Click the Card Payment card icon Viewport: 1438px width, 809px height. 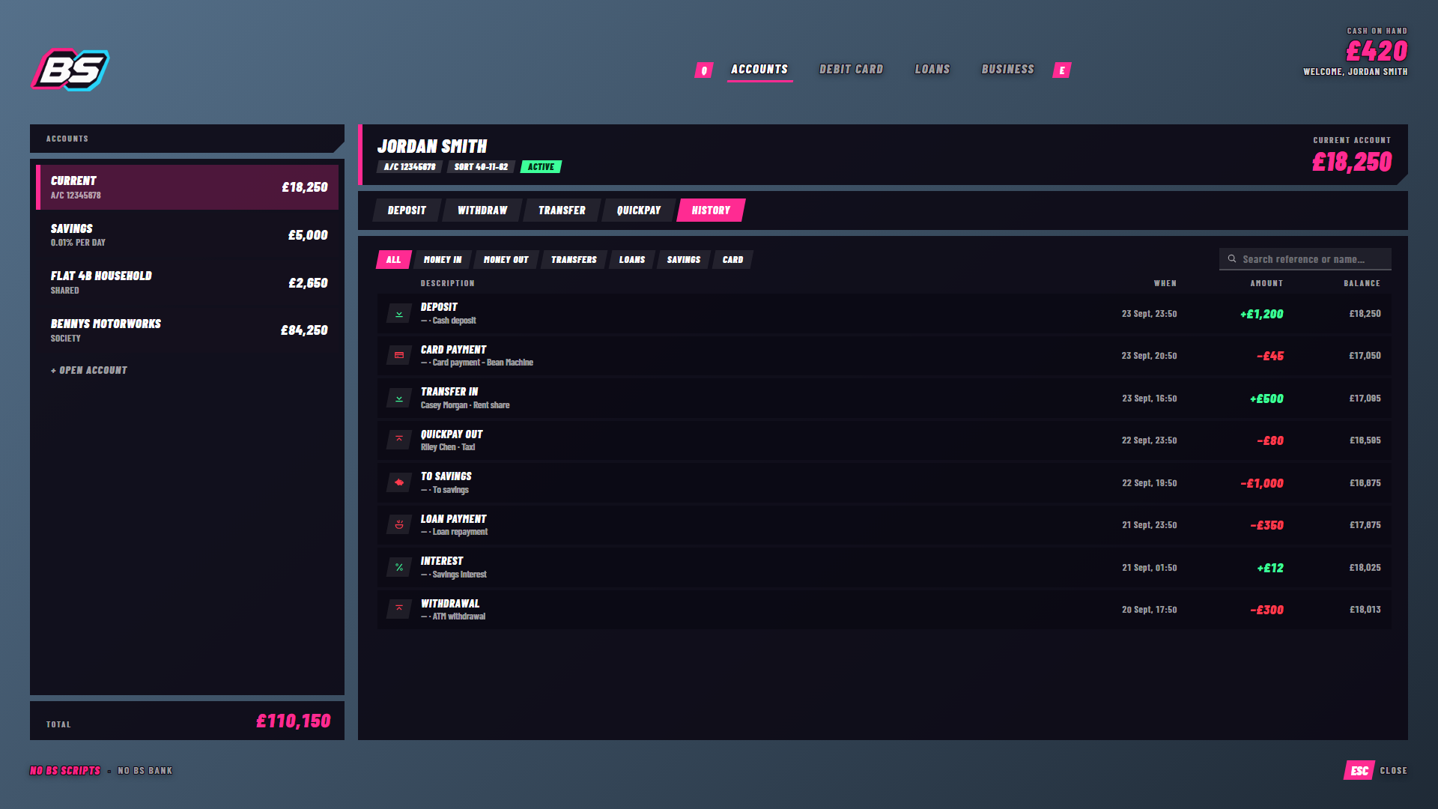pos(399,356)
